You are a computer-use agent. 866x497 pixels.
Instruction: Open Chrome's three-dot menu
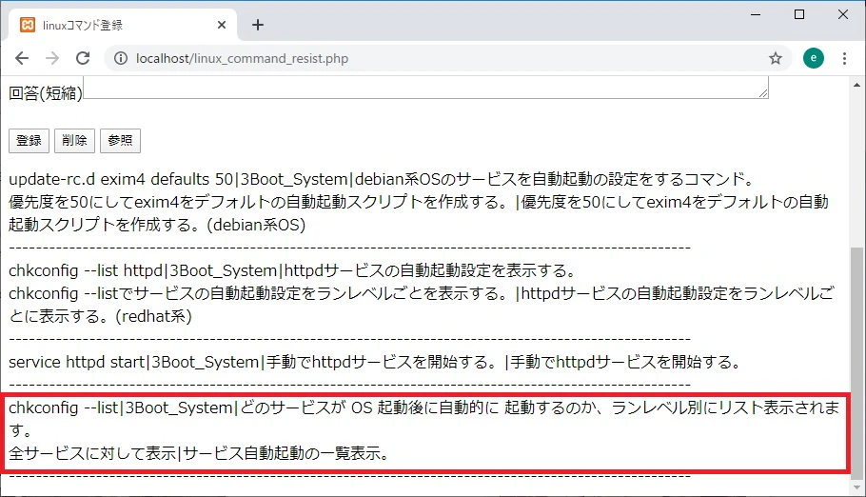[844, 58]
